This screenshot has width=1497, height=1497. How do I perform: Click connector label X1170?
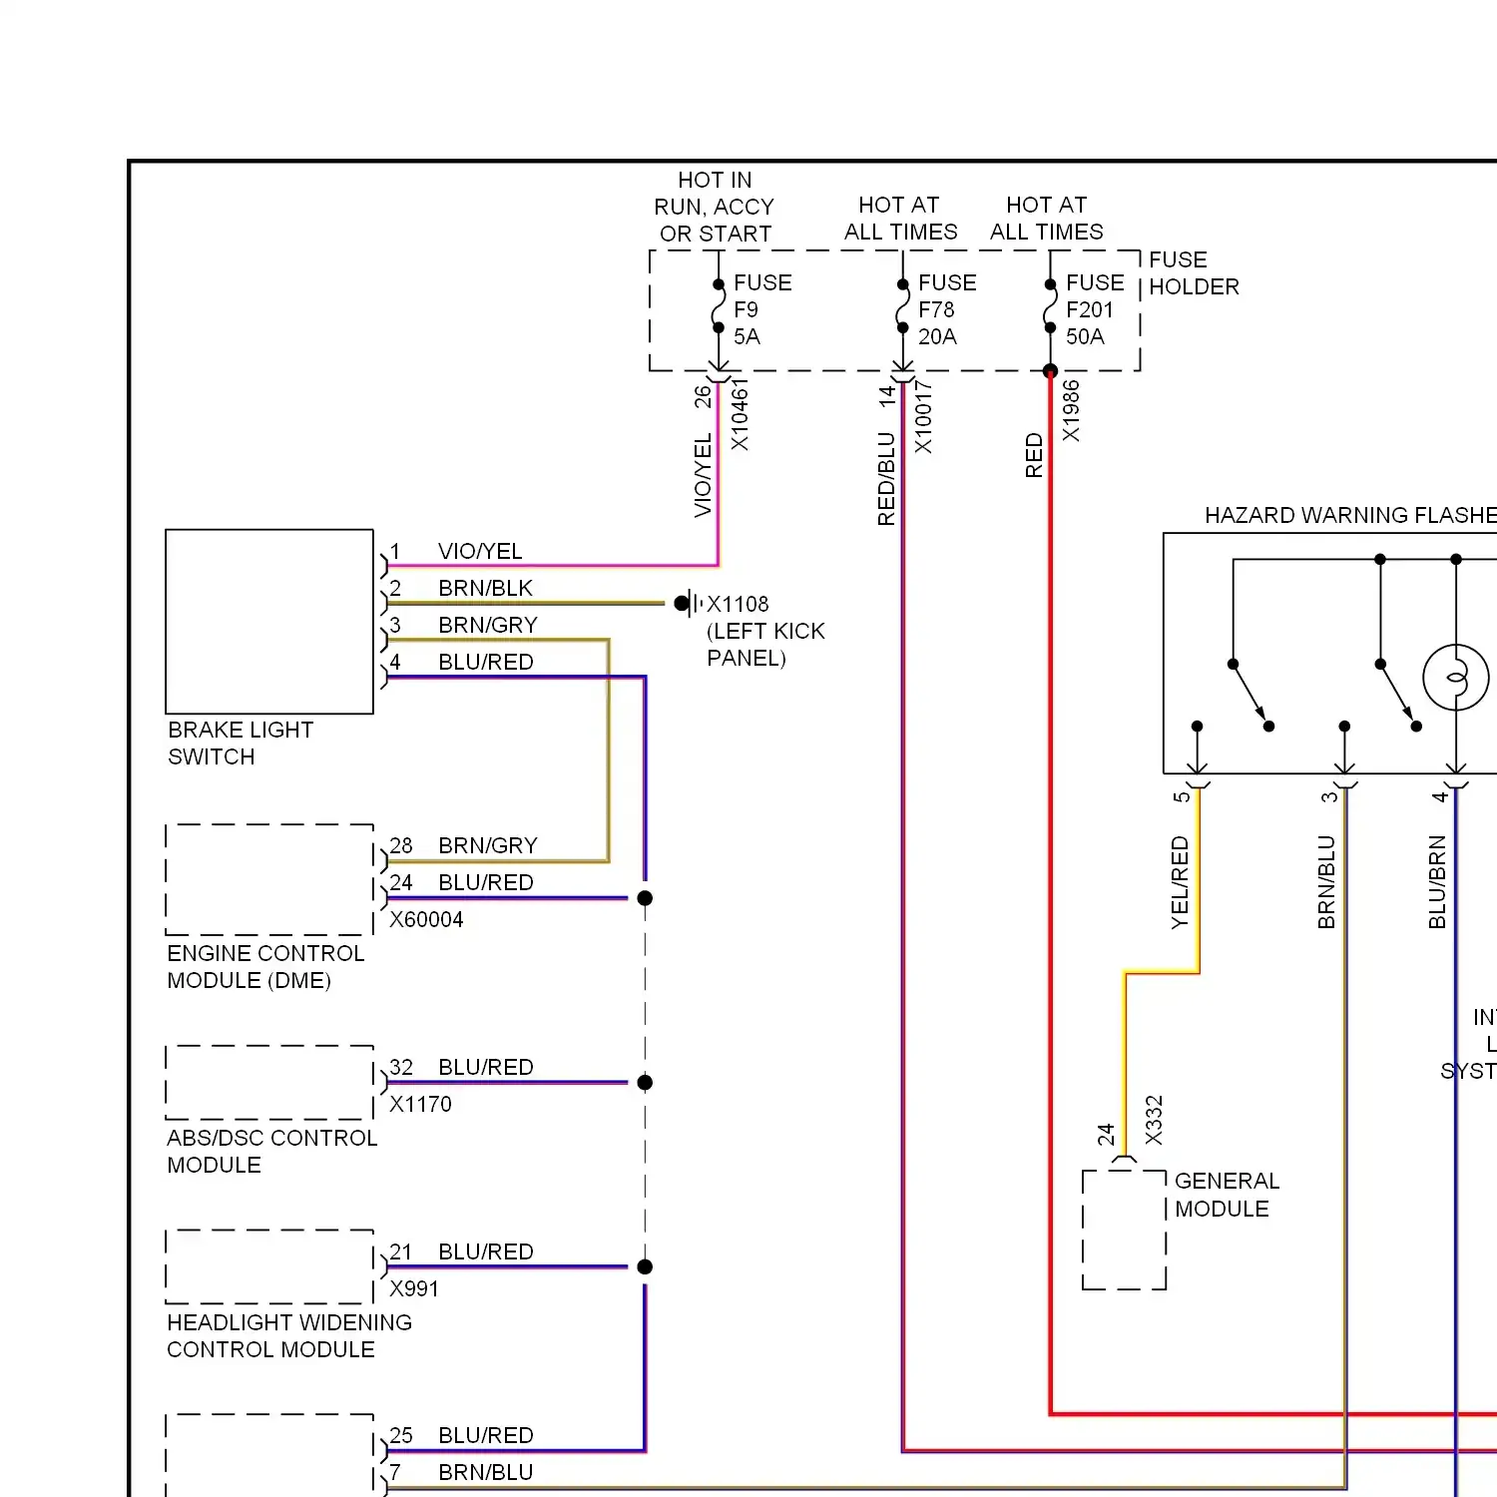420,1104
